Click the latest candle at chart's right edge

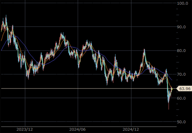point(172,89)
